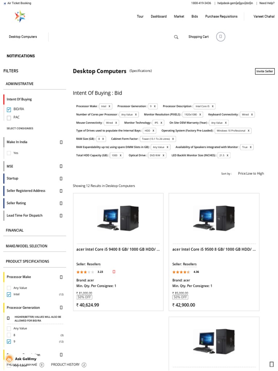
Task: Remove the Processor Make Intel filter tag
Action: 109,107
